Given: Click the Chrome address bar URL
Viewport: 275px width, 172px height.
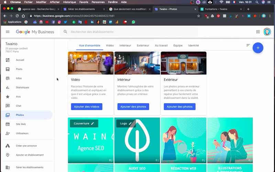Looking at the screenshot, I should click(74, 16).
